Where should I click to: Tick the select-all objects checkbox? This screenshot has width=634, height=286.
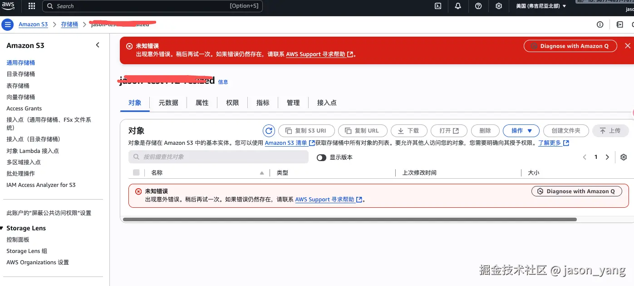pyautogui.click(x=136, y=172)
